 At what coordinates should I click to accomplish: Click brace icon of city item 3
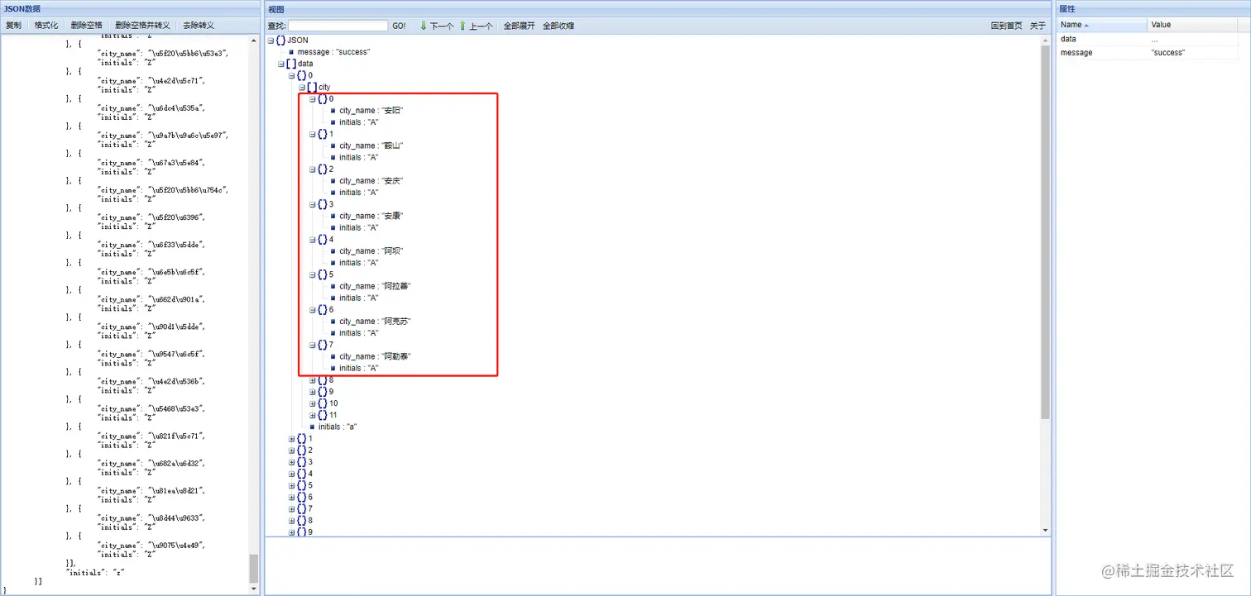tap(323, 204)
